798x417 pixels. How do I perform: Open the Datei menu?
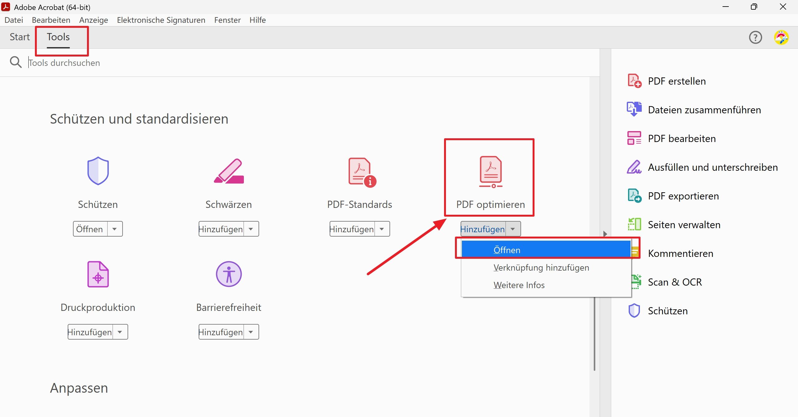14,20
